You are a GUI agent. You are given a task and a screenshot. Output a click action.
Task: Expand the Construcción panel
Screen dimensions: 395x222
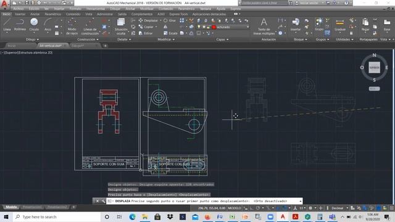pyautogui.click(x=88, y=39)
